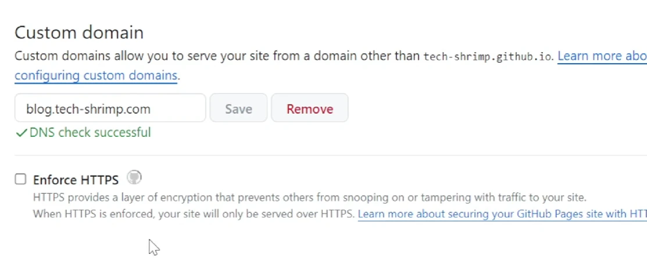647x258 pixels.
Task: Enable the Enforce HTTPS checkbox
Action: click(20, 179)
